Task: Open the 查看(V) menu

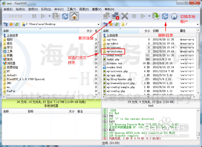Action: pyautogui.click(x=97, y=9)
